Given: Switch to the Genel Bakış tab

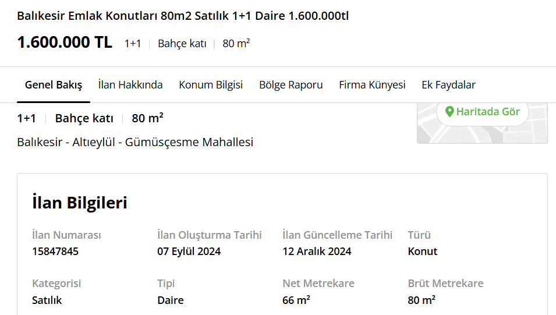Looking at the screenshot, I should (54, 85).
